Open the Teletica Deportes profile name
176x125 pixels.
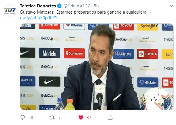(38, 6)
